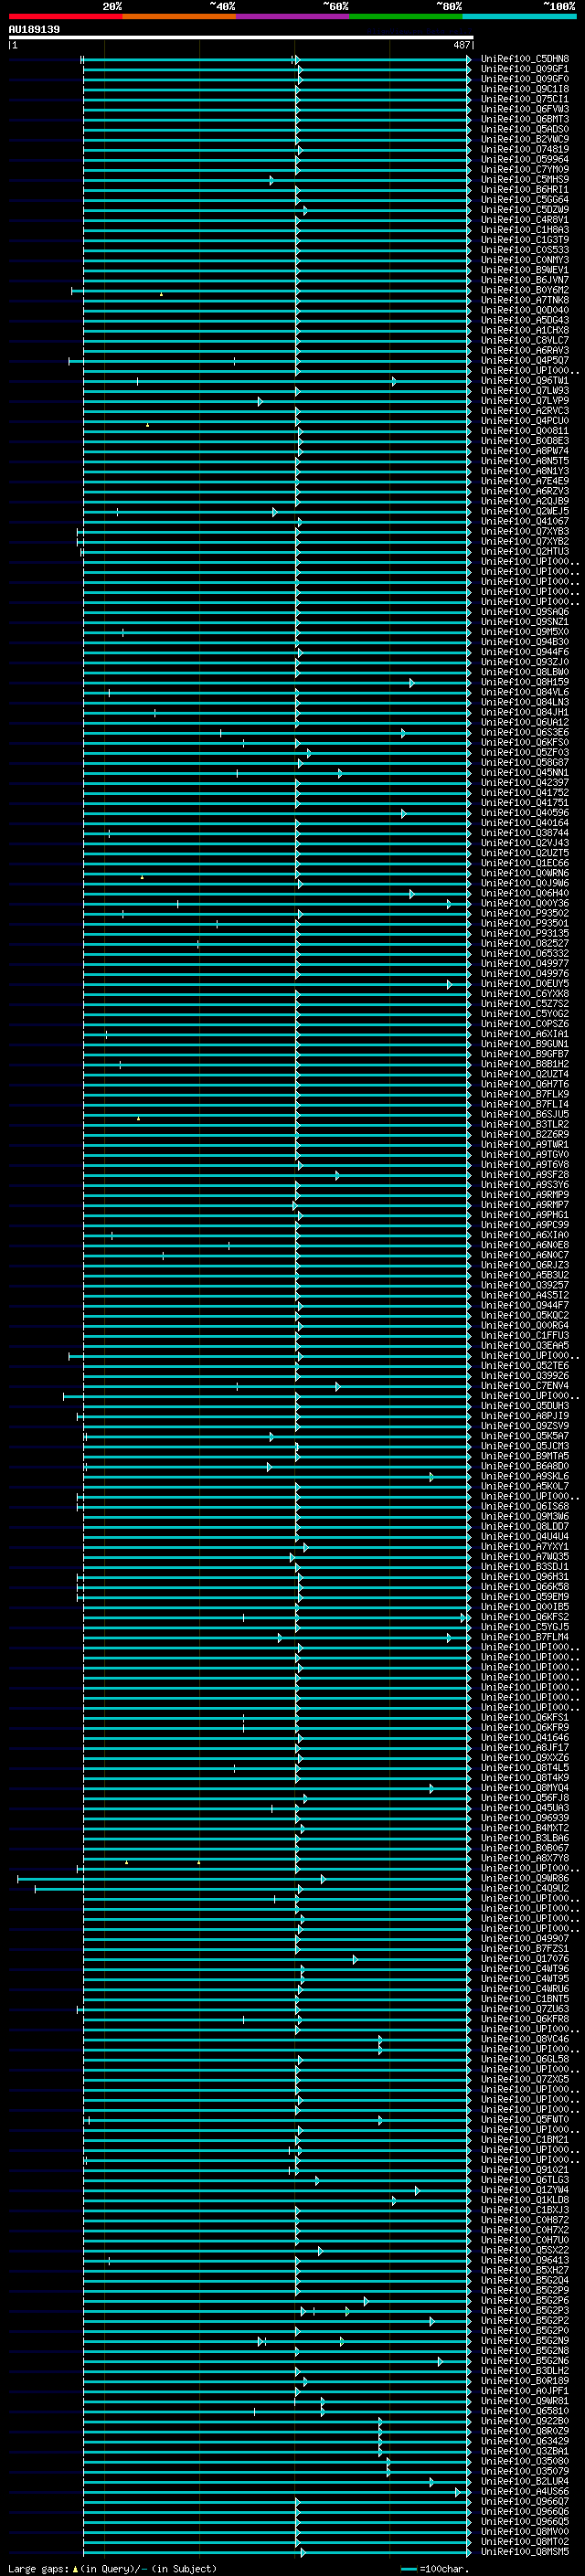Open hit UniRef100_C5DHN8

click(x=525, y=59)
